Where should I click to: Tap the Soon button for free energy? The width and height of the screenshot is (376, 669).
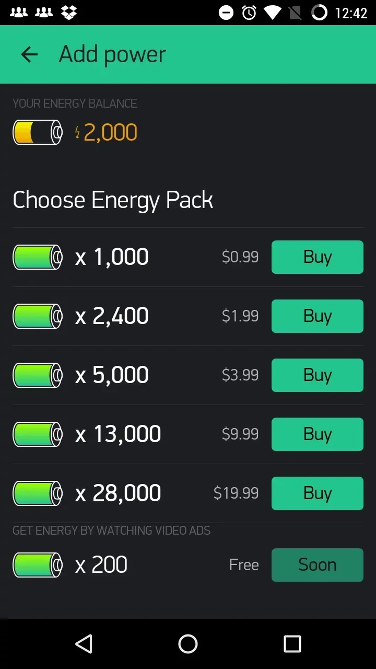pos(318,565)
